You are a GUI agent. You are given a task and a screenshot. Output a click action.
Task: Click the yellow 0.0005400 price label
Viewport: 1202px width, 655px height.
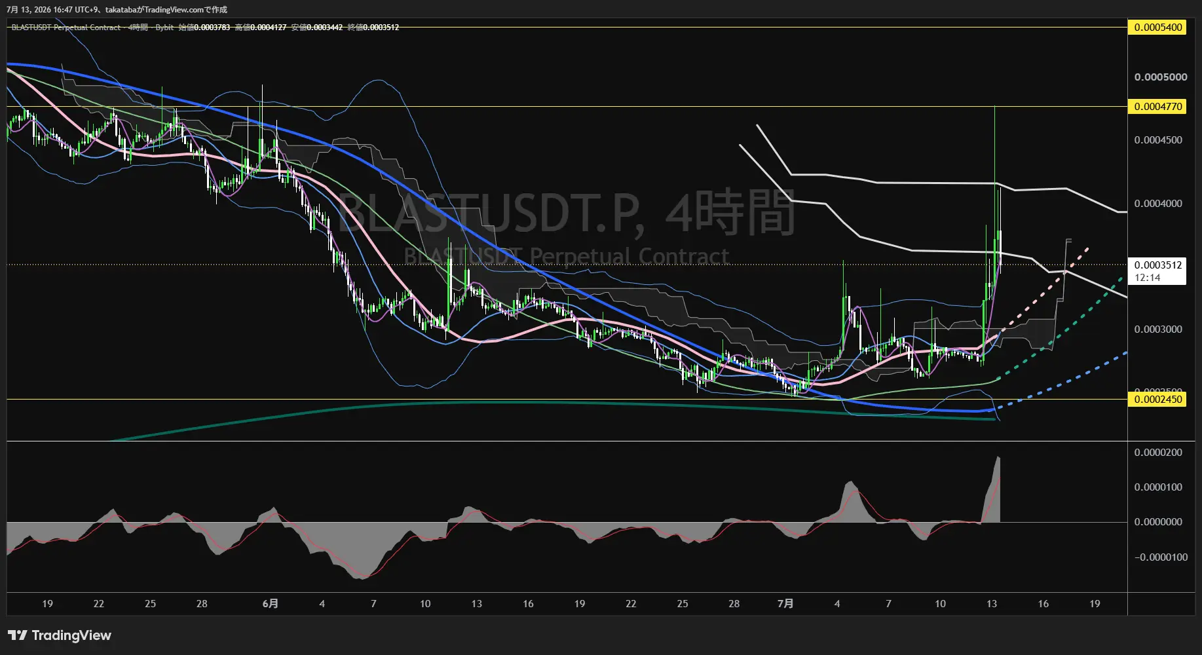click(1157, 28)
